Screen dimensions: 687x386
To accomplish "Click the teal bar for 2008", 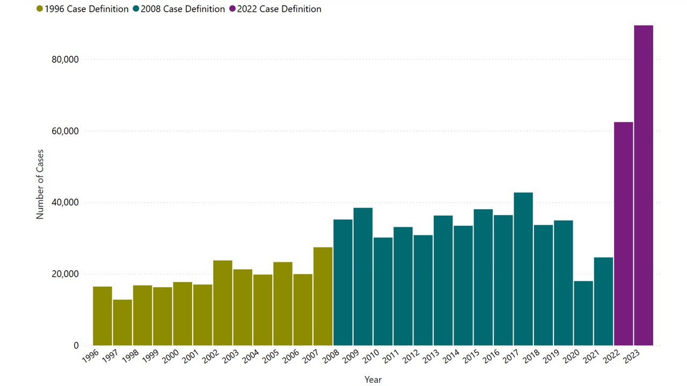I will pyautogui.click(x=343, y=282).
